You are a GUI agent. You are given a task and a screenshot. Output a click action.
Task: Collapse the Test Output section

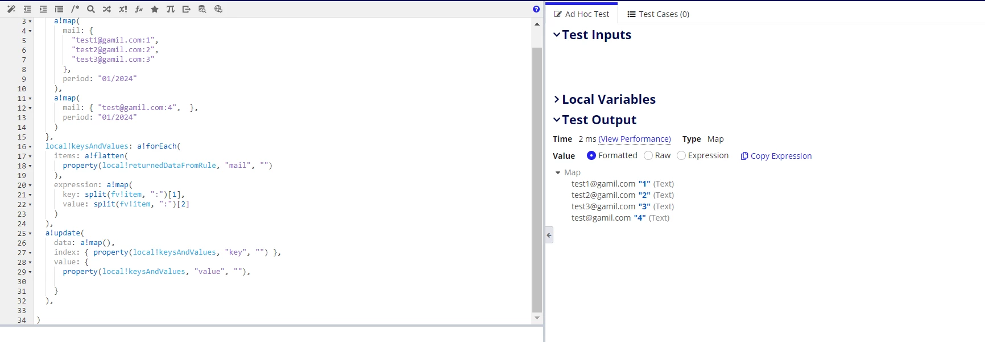[557, 120]
